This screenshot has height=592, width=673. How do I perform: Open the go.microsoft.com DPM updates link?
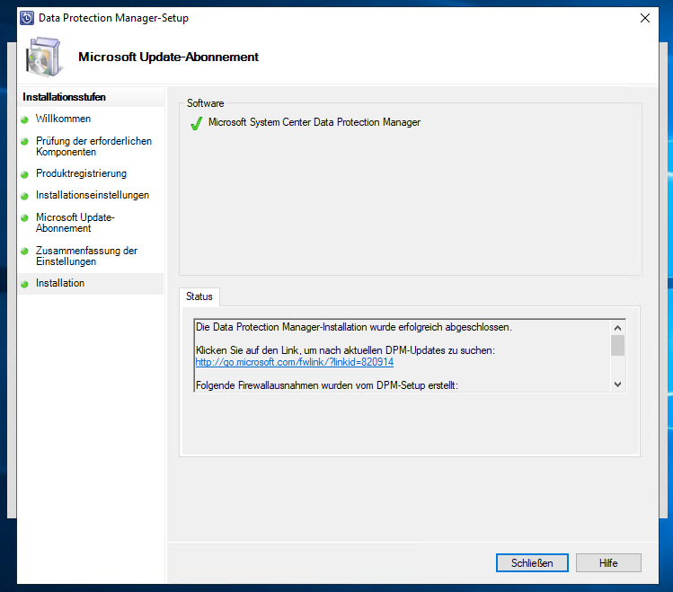(295, 362)
